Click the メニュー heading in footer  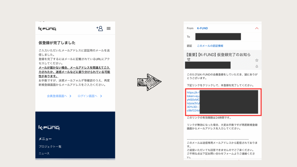(x=45, y=139)
